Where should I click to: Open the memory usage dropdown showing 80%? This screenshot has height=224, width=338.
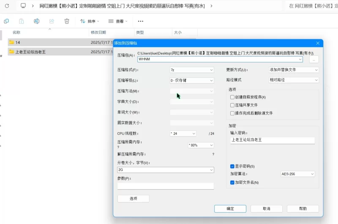(201, 145)
